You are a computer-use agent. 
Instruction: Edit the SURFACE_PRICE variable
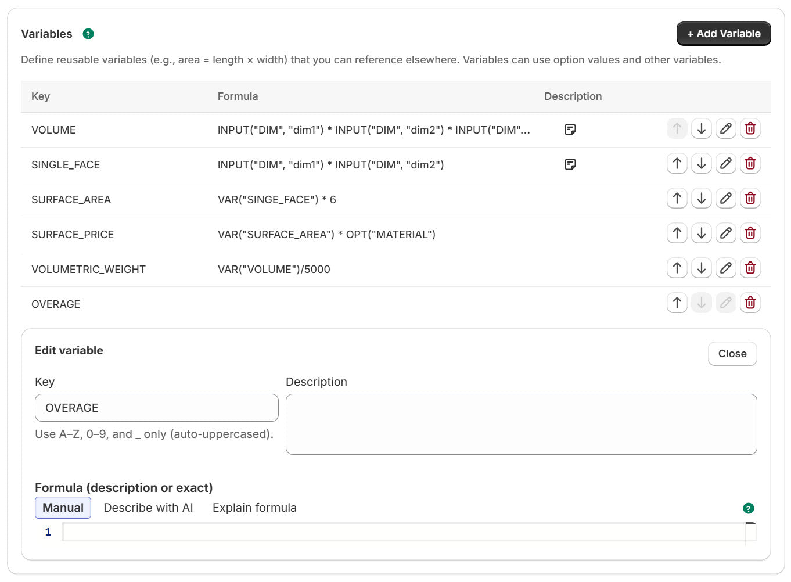pyautogui.click(x=726, y=233)
